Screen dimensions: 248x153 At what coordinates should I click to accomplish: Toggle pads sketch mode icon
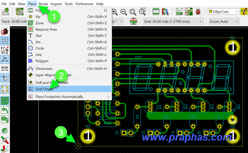pyautogui.click(x=5, y=131)
